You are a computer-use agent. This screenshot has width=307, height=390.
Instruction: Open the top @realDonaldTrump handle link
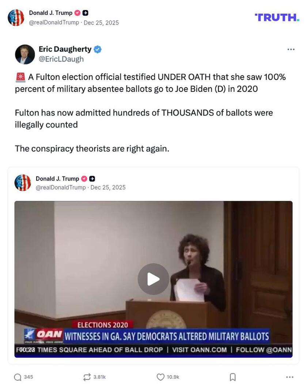coord(54,23)
